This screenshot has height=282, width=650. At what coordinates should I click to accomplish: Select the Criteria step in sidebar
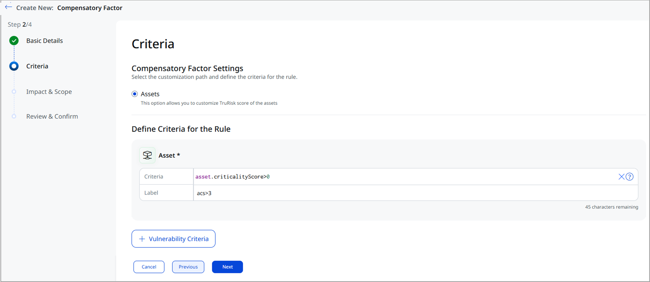pyautogui.click(x=37, y=66)
